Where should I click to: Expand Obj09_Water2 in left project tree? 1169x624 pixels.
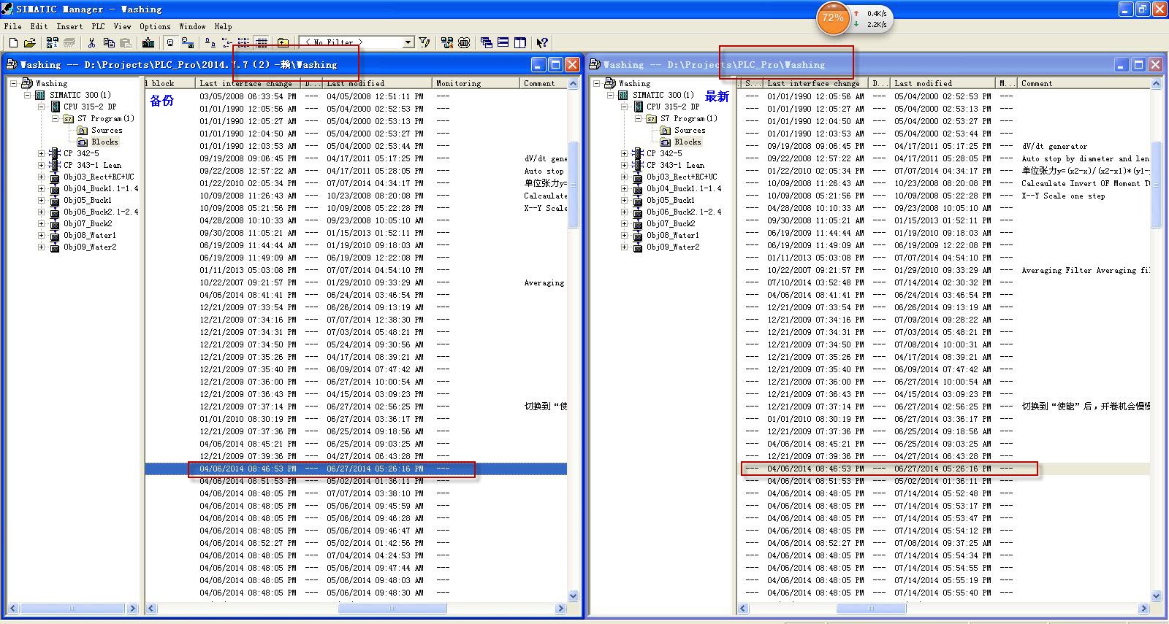(42, 247)
